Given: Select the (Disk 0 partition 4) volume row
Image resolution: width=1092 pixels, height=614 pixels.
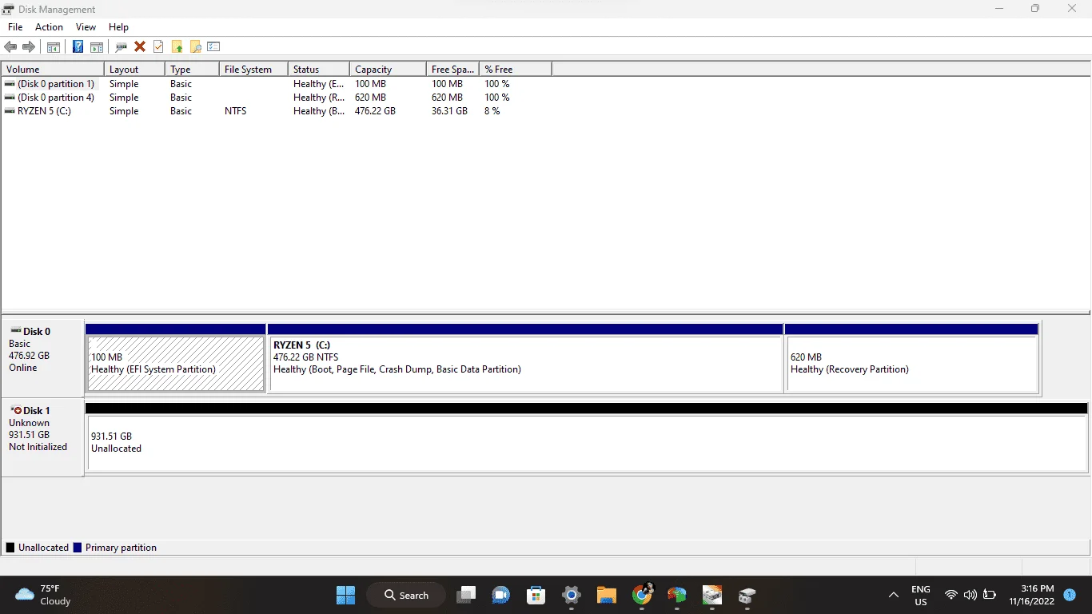Looking at the screenshot, I should 277,98.
